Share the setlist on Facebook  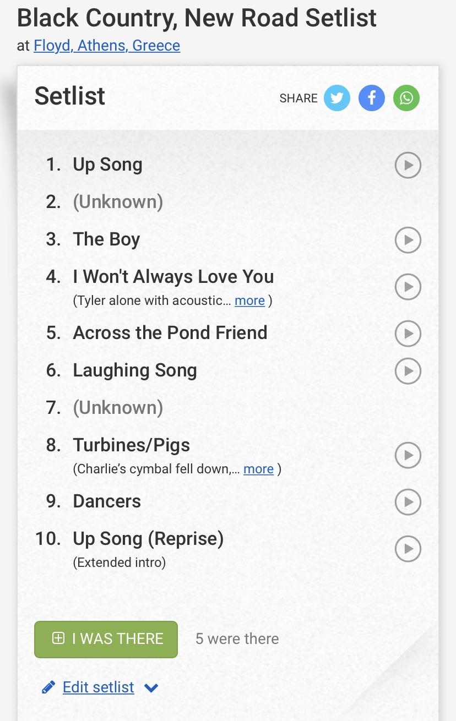coord(371,98)
